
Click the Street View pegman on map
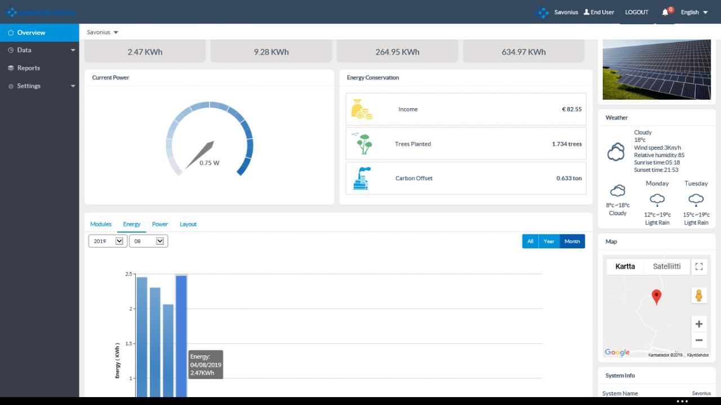[699, 295]
